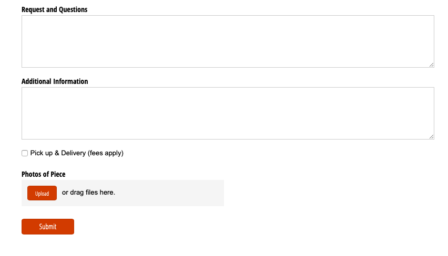Focus the Additional Information text area

(228, 113)
